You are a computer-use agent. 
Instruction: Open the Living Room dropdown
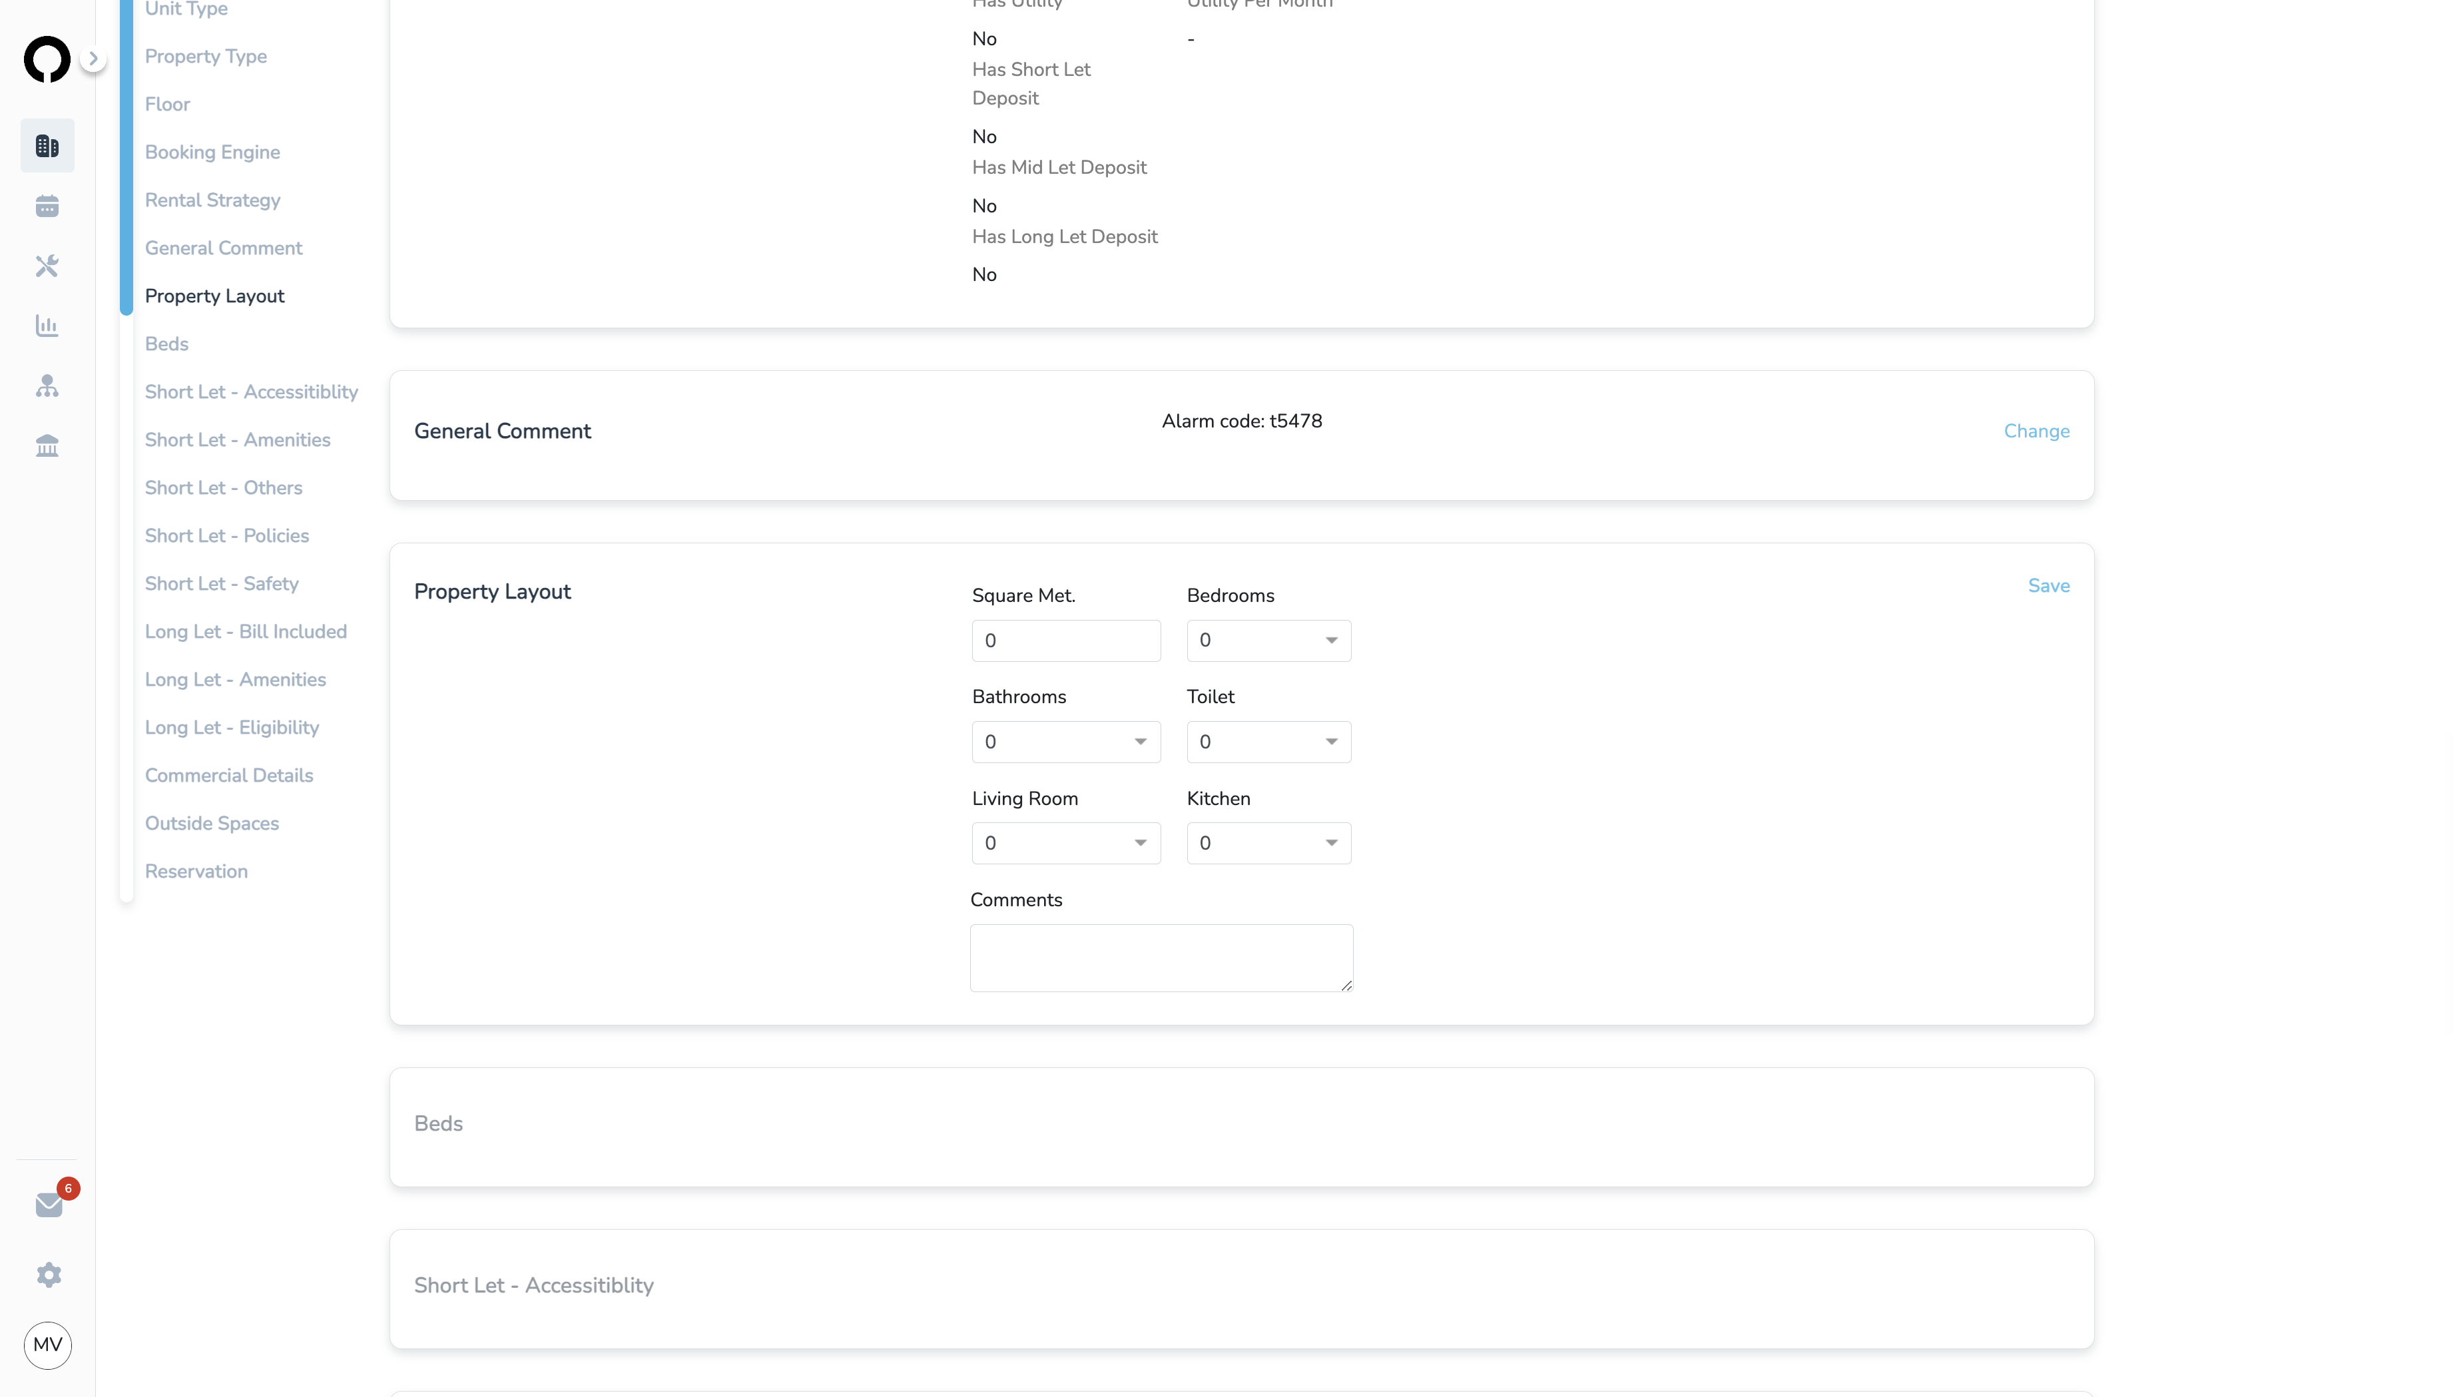1066,844
